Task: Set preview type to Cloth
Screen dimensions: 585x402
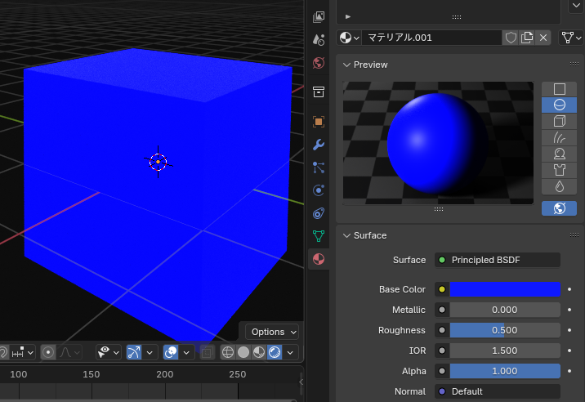Action: pyautogui.click(x=559, y=170)
